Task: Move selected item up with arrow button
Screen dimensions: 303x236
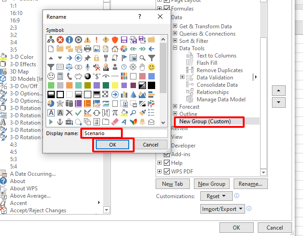Action: tap(278, 90)
